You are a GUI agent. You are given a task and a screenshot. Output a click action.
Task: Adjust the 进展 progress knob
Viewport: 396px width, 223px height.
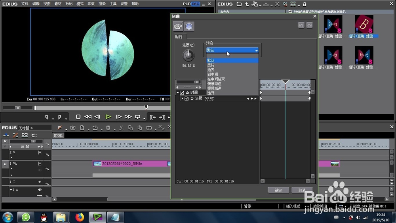click(188, 56)
